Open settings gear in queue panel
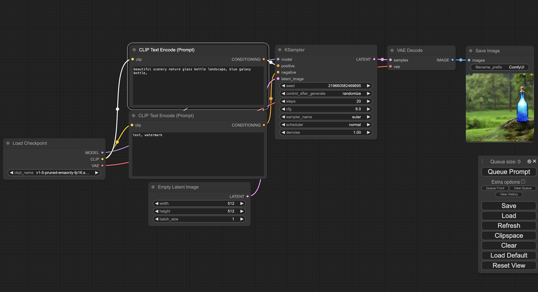This screenshot has width=538, height=292. point(529,162)
